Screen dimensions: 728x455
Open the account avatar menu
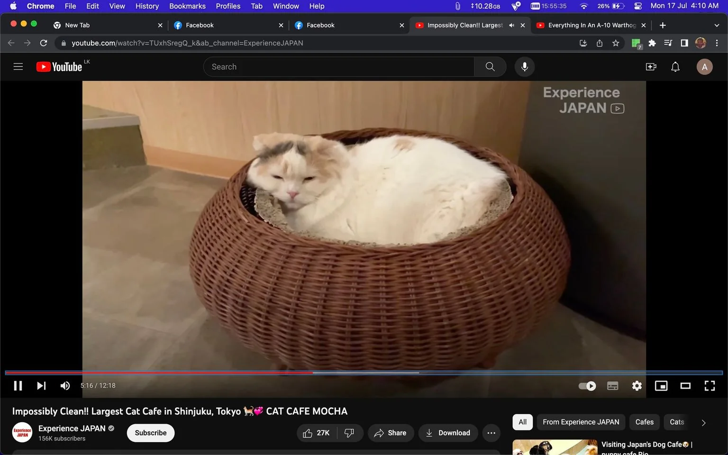coord(704,67)
